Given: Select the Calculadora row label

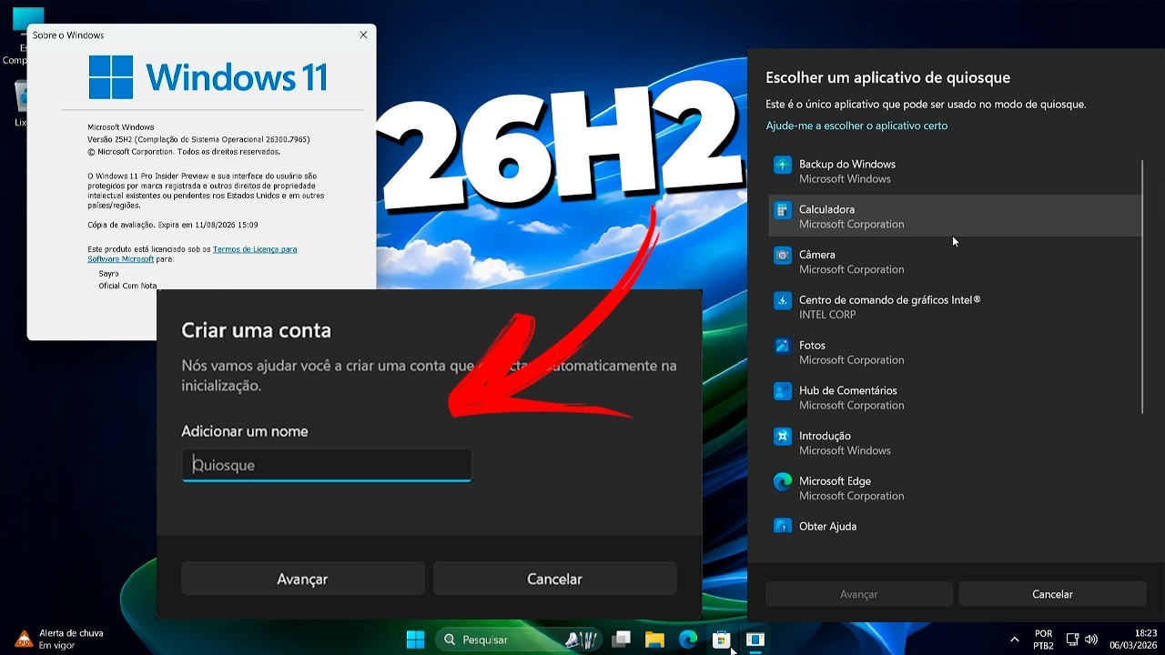Looking at the screenshot, I should [826, 209].
